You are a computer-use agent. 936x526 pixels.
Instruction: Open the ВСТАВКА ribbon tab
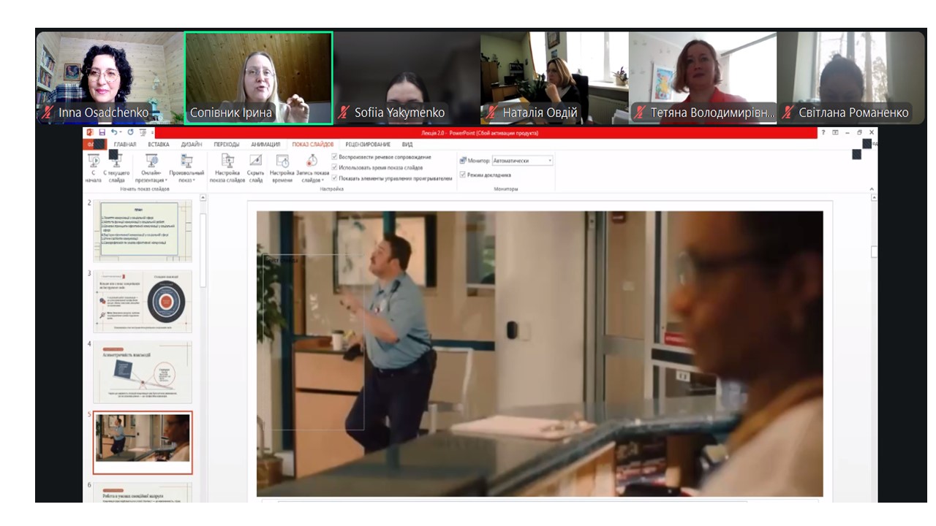coord(158,145)
